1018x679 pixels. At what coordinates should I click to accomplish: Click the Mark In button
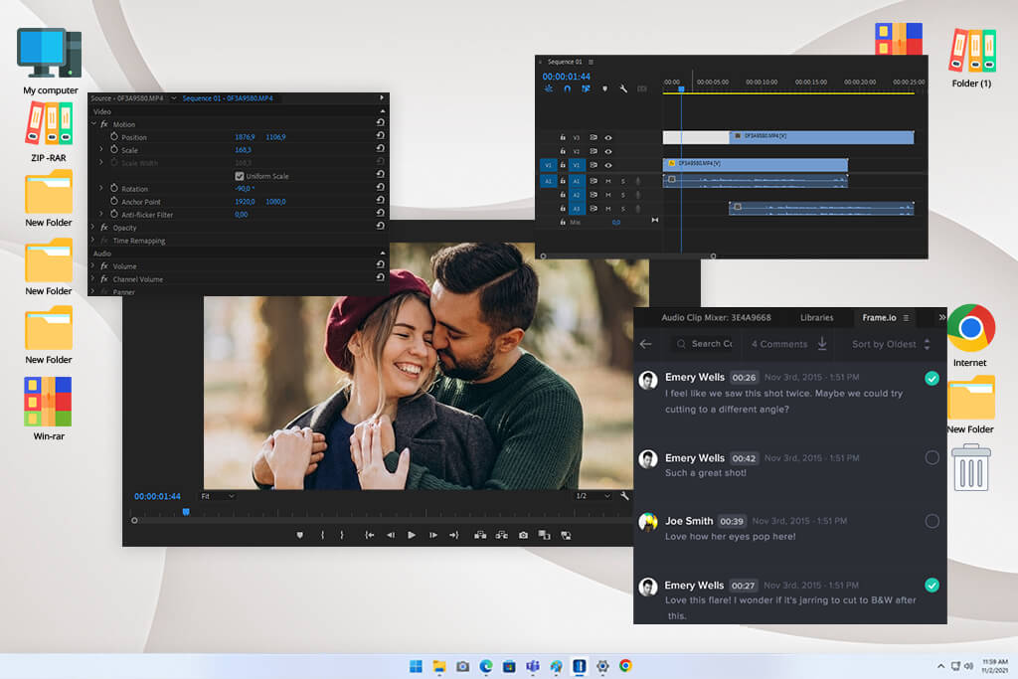click(323, 535)
